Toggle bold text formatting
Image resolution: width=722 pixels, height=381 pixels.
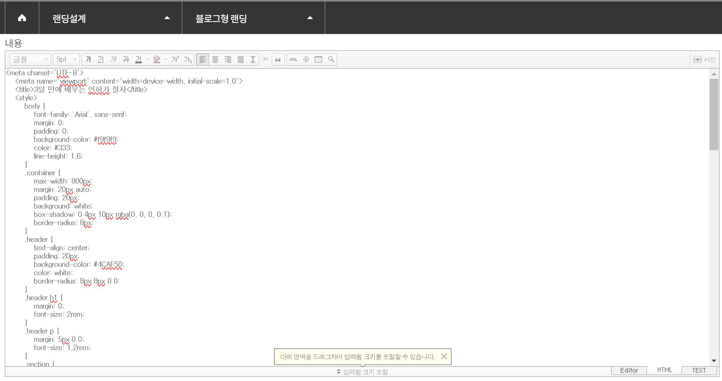(88, 59)
